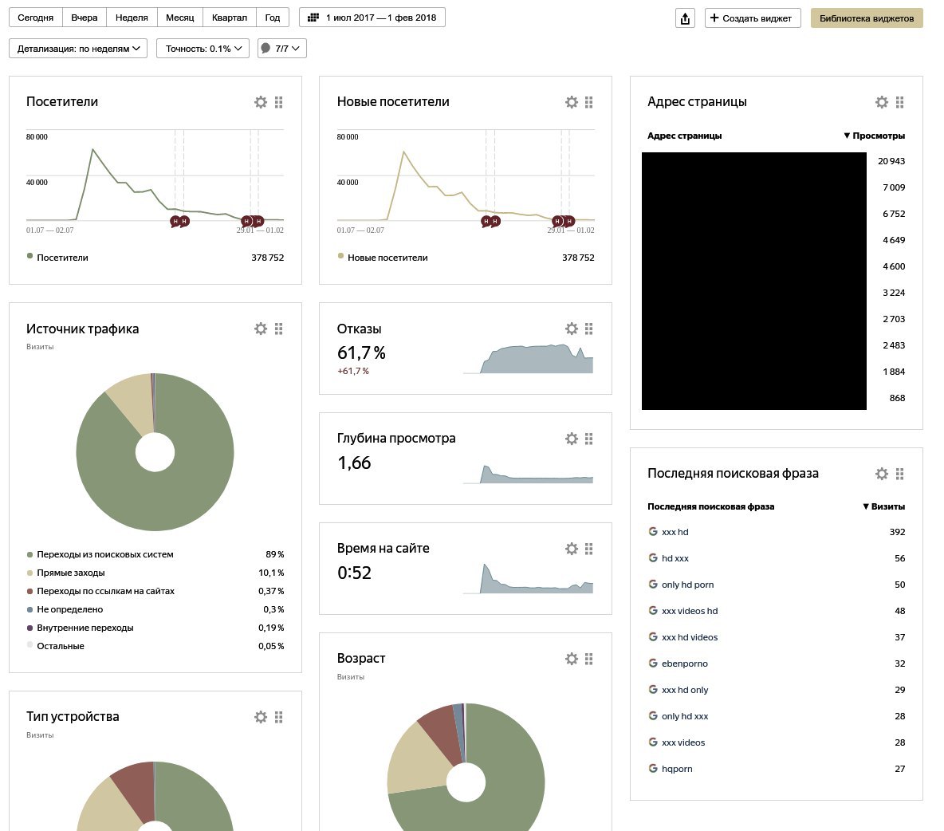Open settings gear of Отказы widget
This screenshot has height=831, width=944.
click(572, 329)
